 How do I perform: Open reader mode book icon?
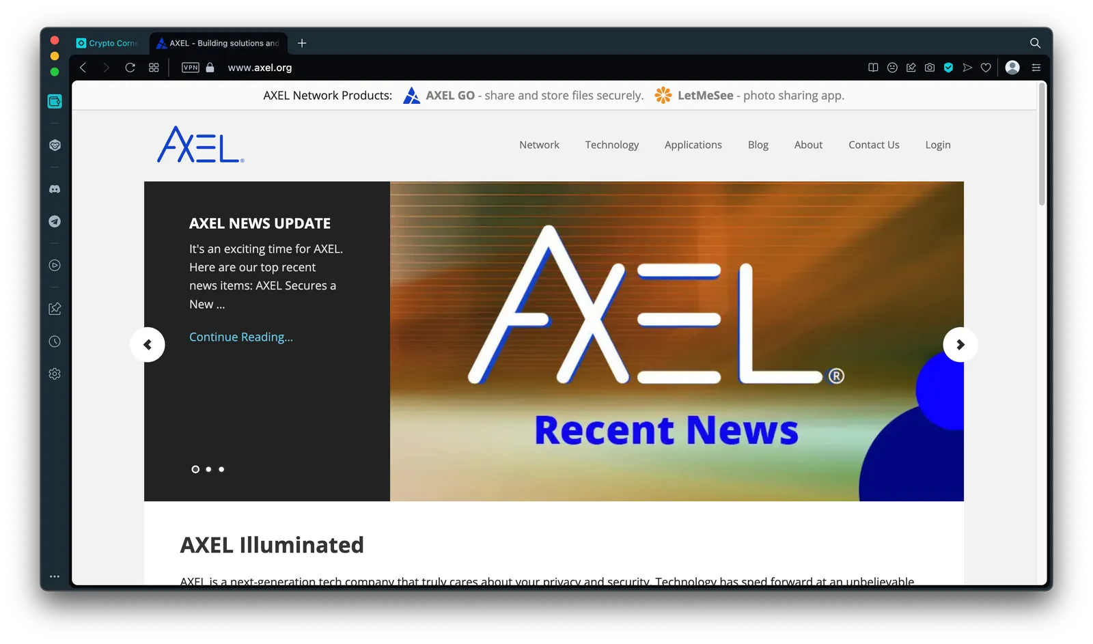[873, 68]
